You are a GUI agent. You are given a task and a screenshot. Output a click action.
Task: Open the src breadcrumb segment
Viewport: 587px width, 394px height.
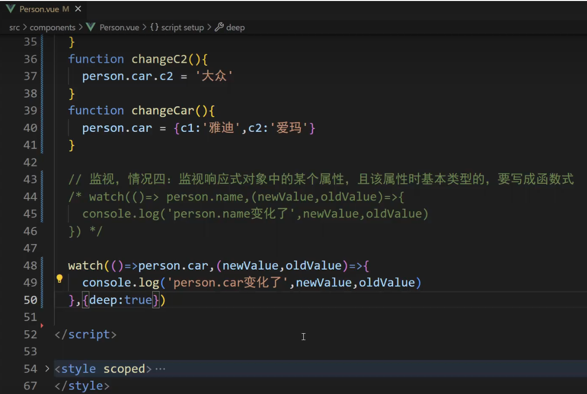(14, 27)
